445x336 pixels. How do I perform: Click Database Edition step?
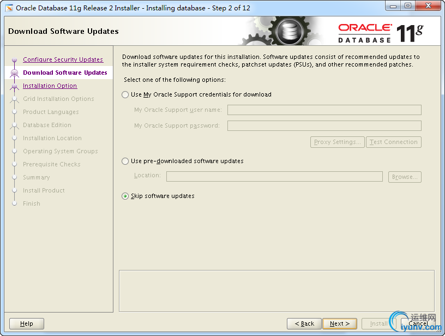point(47,125)
